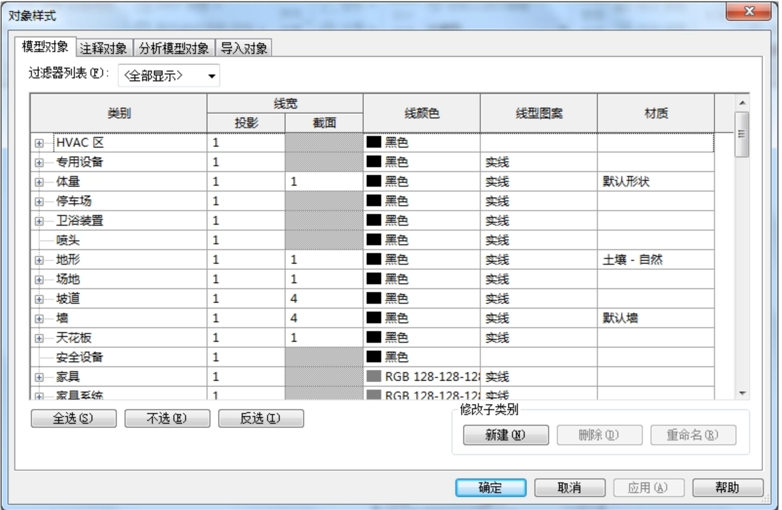This screenshot has height=510, width=782.
Task: Open the 导入对象 tab
Action: pos(244,48)
